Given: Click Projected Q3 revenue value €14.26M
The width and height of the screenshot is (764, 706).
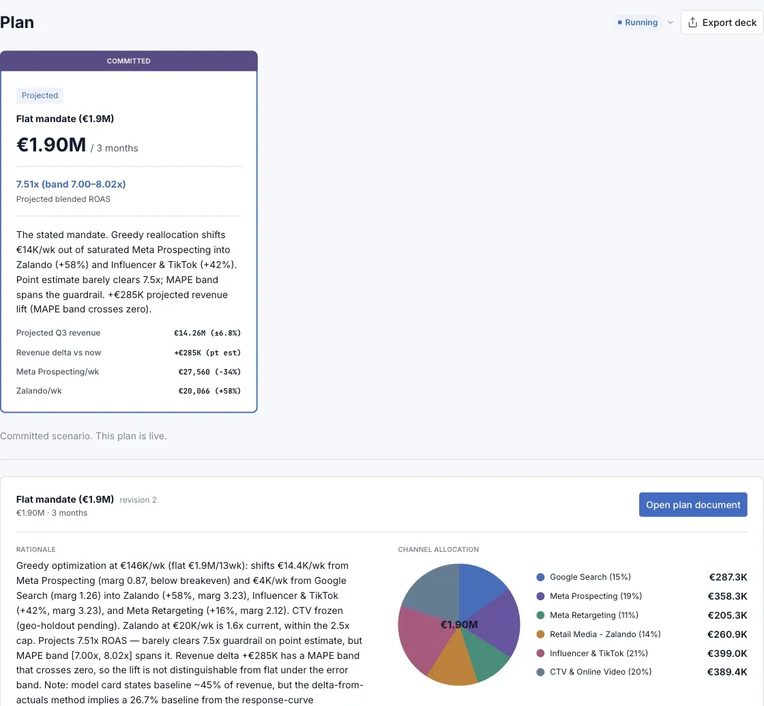Looking at the screenshot, I should [207, 333].
